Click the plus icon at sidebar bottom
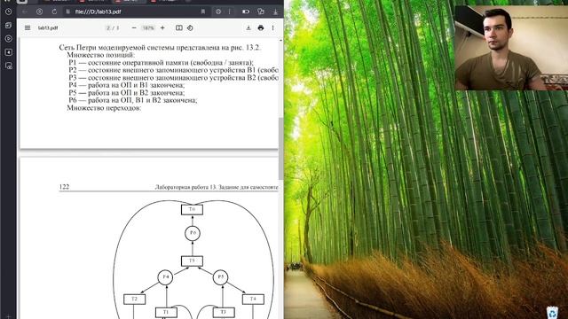The image size is (568, 319). click(8, 316)
